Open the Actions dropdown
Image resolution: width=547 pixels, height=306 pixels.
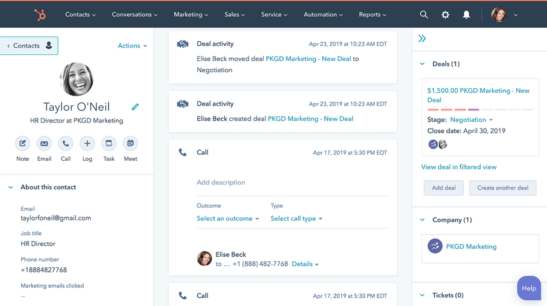(x=132, y=45)
